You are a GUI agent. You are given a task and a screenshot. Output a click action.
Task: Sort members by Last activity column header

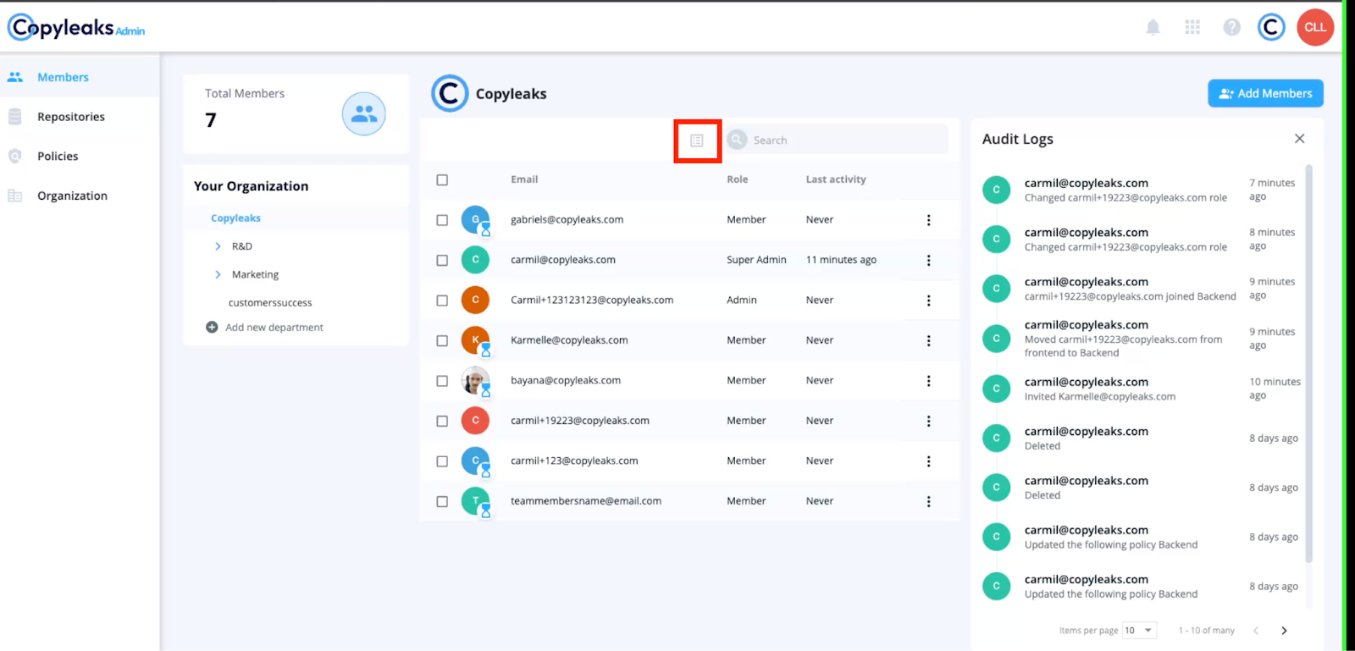[836, 179]
